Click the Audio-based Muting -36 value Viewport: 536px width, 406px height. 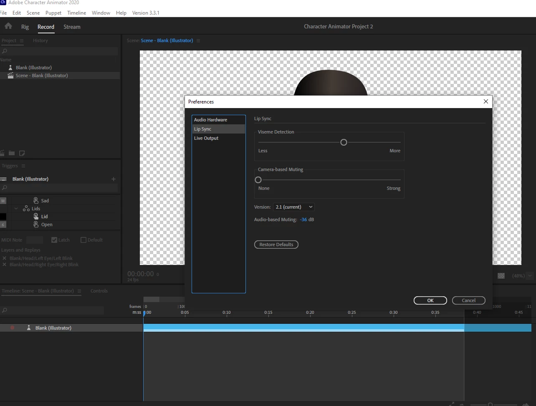(x=303, y=219)
